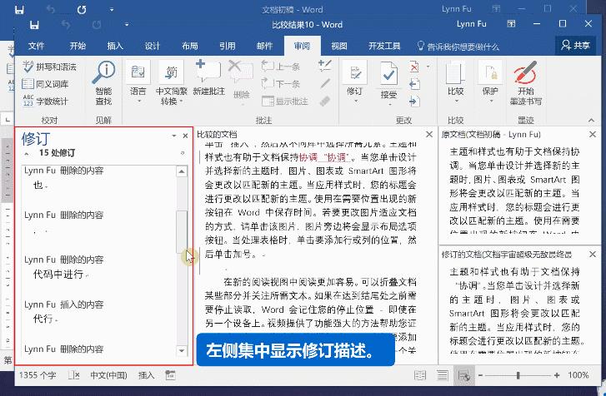Start Inking (开始墨迹书写)
The image size is (606, 396).
pos(525,82)
